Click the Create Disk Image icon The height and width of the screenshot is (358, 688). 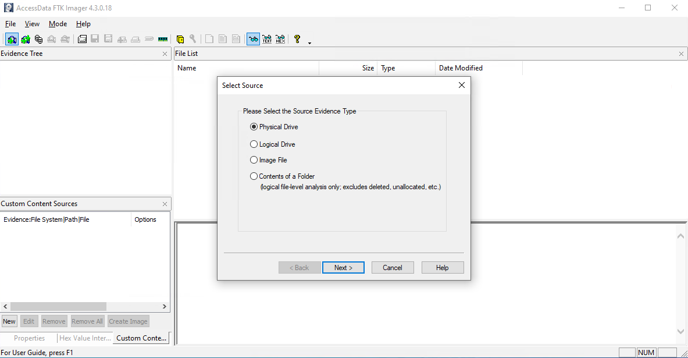coord(82,39)
